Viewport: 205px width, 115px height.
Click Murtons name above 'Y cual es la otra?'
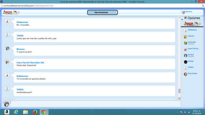point(20,49)
